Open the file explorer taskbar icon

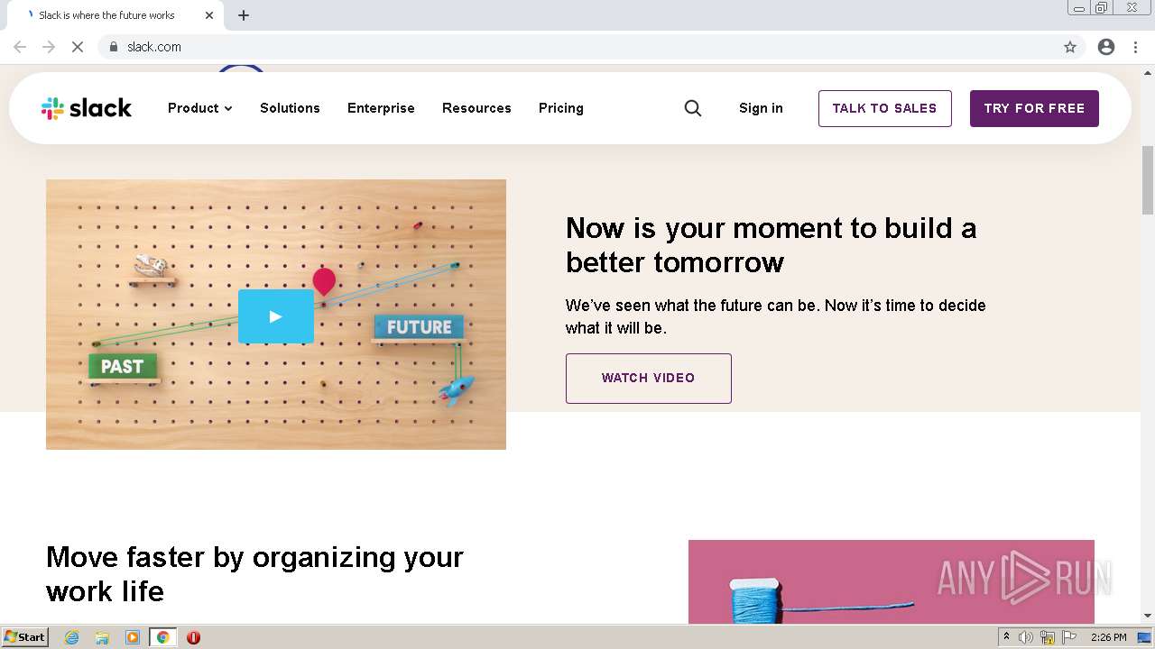coord(102,637)
